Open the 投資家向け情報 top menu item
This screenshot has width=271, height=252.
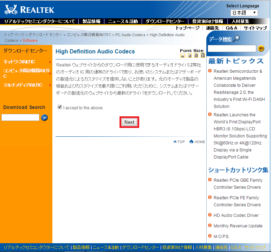[x=208, y=21]
